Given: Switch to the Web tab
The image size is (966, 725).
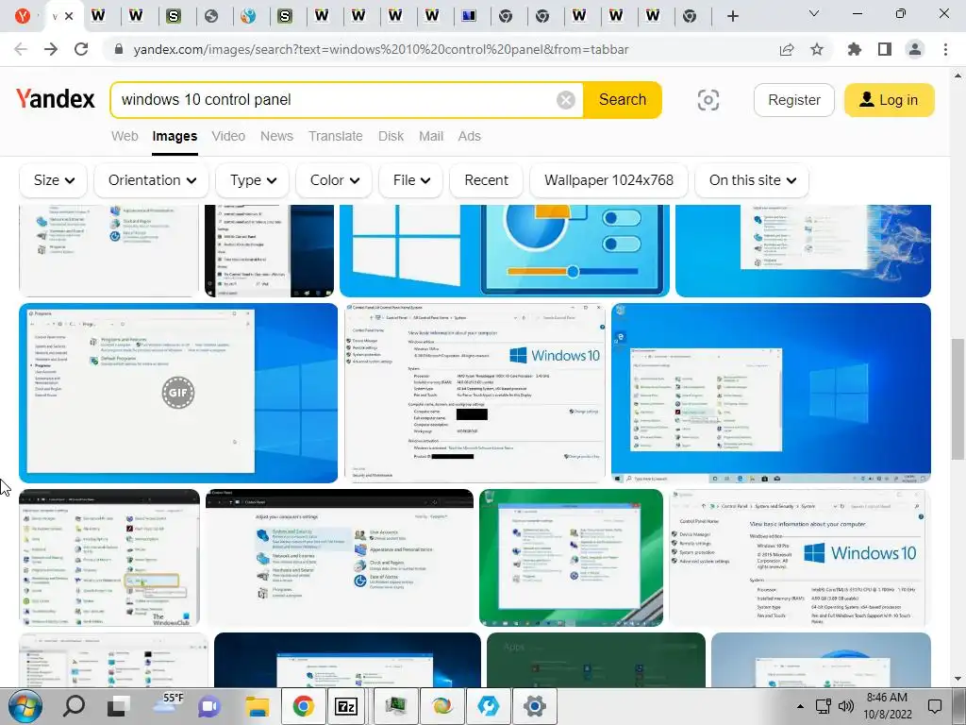Looking at the screenshot, I should tap(125, 136).
